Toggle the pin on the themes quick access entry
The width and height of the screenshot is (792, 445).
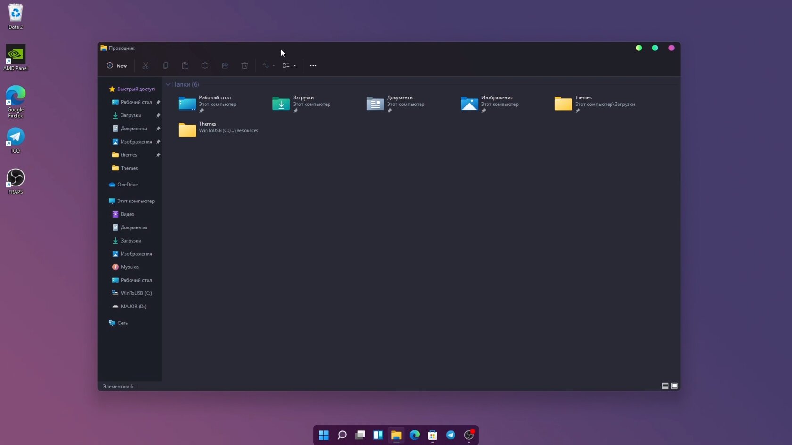pos(158,155)
